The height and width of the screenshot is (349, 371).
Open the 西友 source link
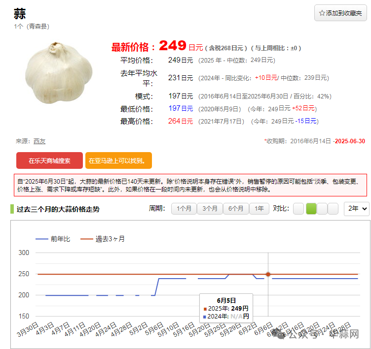pyautogui.click(x=39, y=141)
